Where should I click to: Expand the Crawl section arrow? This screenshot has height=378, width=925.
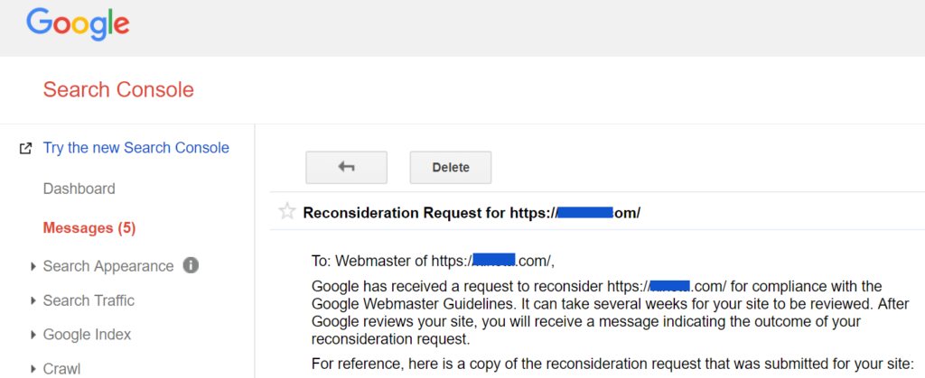[33, 369]
